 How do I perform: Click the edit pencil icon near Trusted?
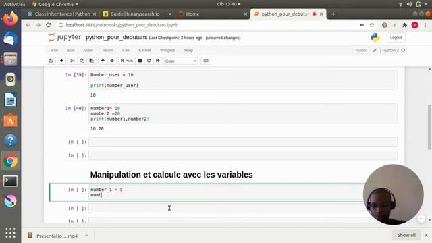coord(375,50)
